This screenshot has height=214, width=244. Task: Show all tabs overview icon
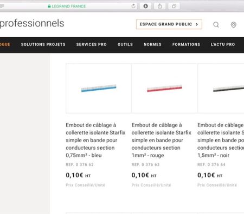tap(174, 6)
